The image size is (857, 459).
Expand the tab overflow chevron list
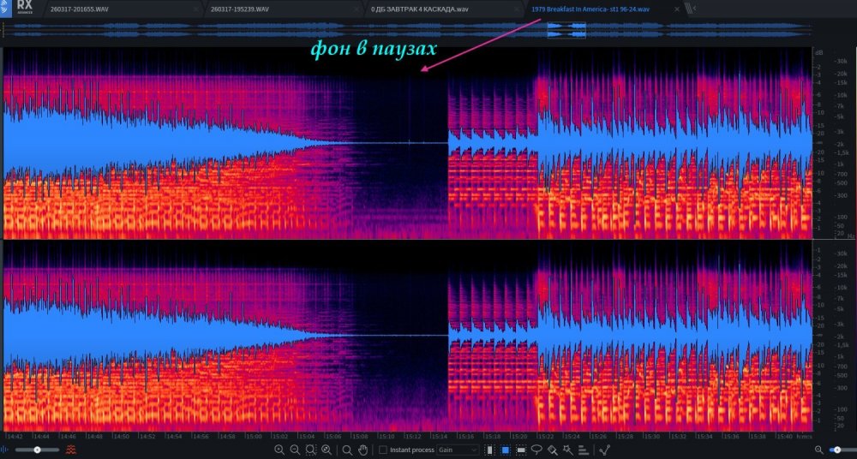point(692,9)
